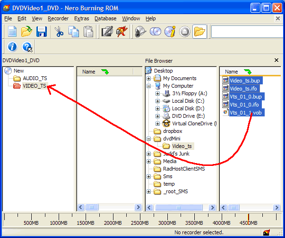The image size is (285, 238).
Task: Select the Vts_01_1.vob file
Action: point(246,113)
